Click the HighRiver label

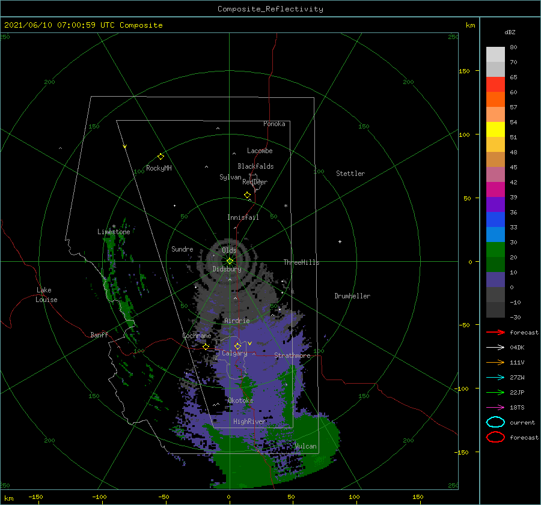(249, 422)
